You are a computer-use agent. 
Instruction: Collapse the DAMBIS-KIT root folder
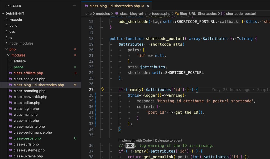[3, 14]
